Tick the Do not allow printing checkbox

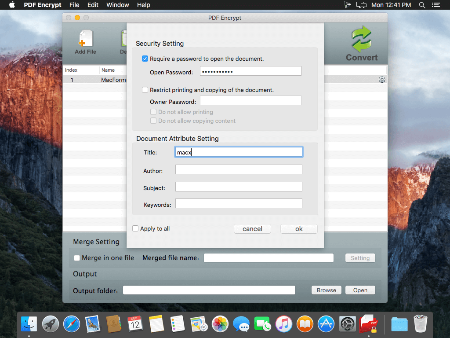pyautogui.click(x=153, y=112)
